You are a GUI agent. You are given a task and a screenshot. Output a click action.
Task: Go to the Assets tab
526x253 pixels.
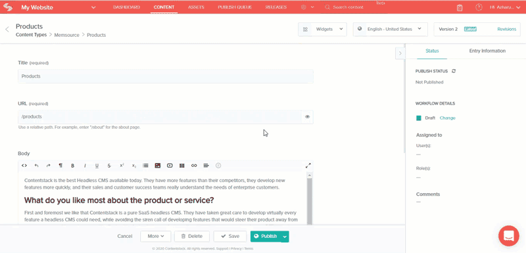click(196, 7)
